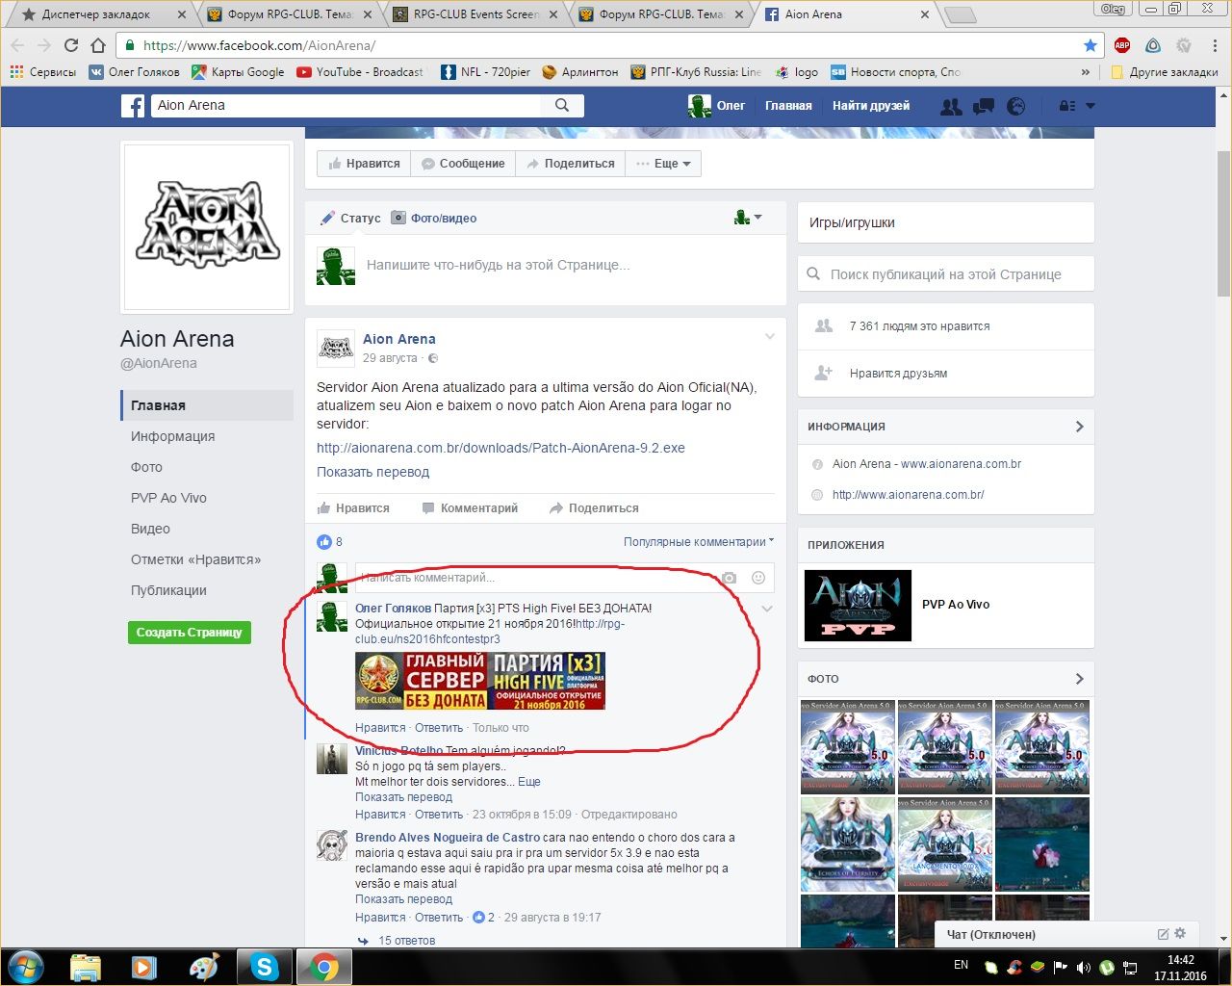Open File Explorer from taskbar
Image resolution: width=1232 pixels, height=986 pixels.
[x=86, y=967]
